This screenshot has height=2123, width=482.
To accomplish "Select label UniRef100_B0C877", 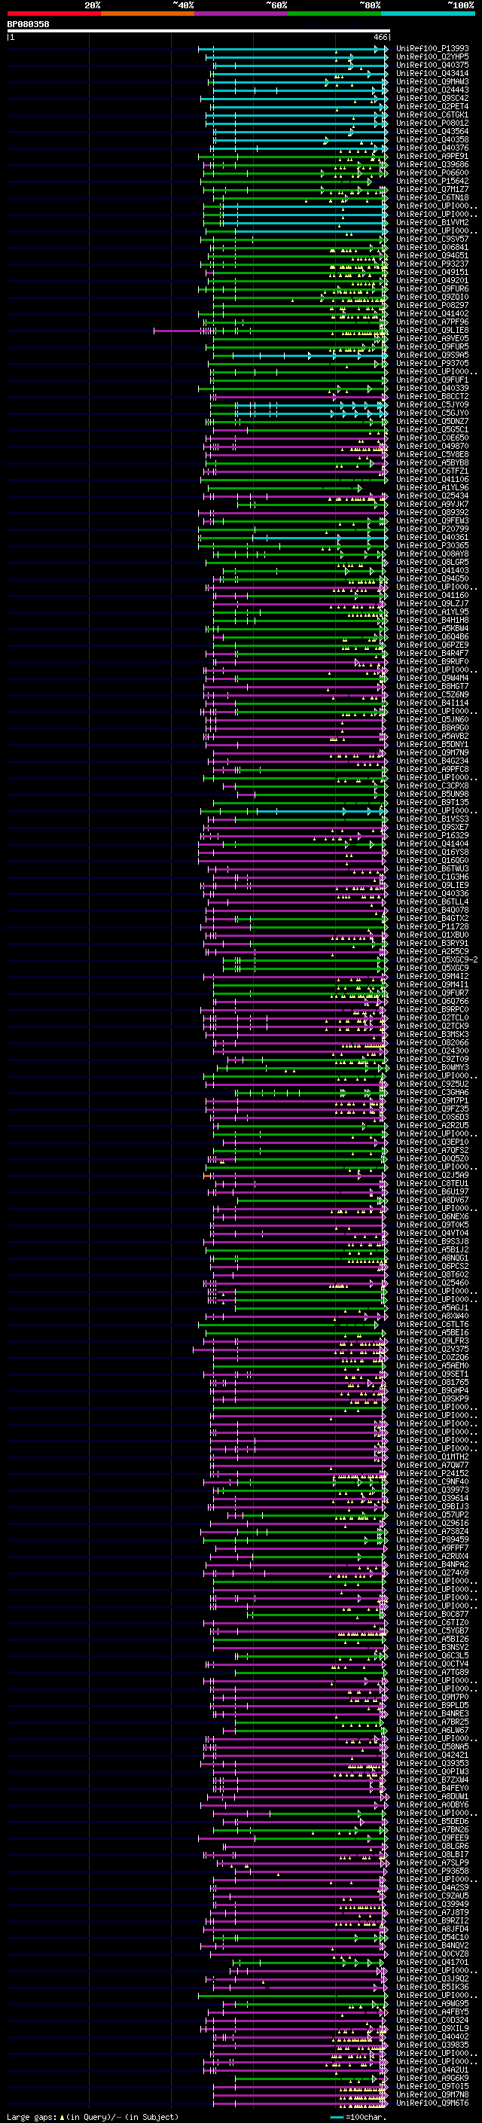I will pos(432,1614).
